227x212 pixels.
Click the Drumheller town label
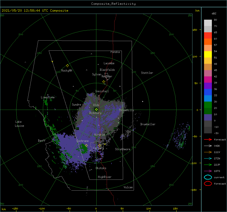148,124
